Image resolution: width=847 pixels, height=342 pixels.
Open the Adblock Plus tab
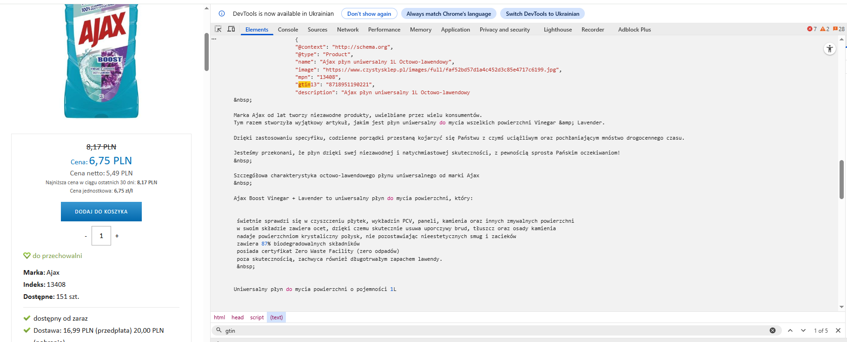pos(635,30)
